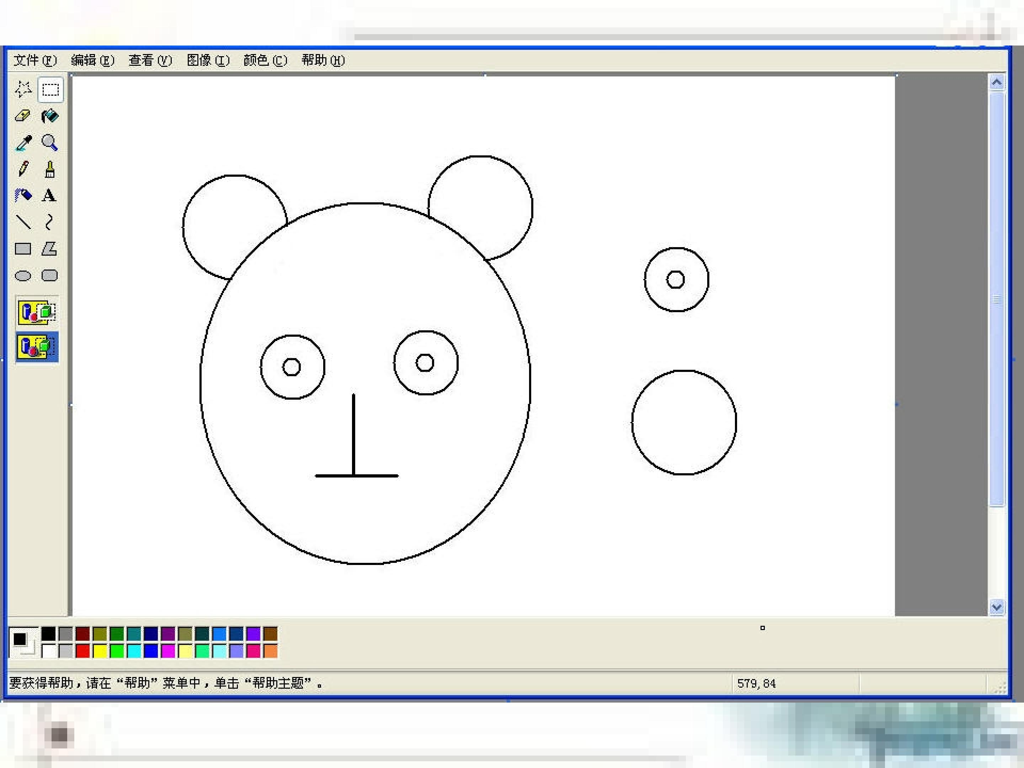
Task: Select the Magnifier tool
Action: tap(50, 143)
